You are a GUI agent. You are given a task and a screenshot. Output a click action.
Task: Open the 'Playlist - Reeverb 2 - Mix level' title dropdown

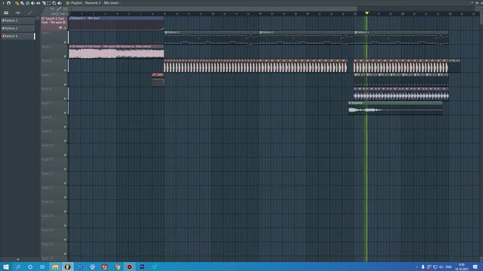click(96, 3)
